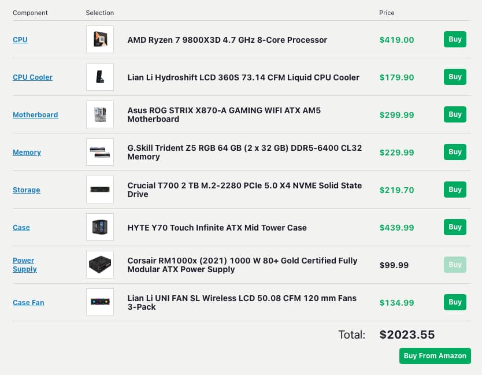Open the Memory component link
Image resolution: width=482 pixels, height=375 pixels.
pyautogui.click(x=27, y=152)
